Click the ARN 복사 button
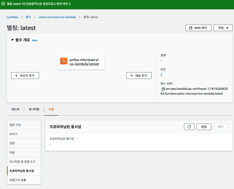The height and width of the screenshot is (189, 234). click(198, 28)
